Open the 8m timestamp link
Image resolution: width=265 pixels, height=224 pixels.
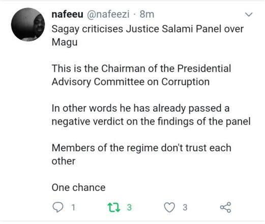tap(147, 14)
